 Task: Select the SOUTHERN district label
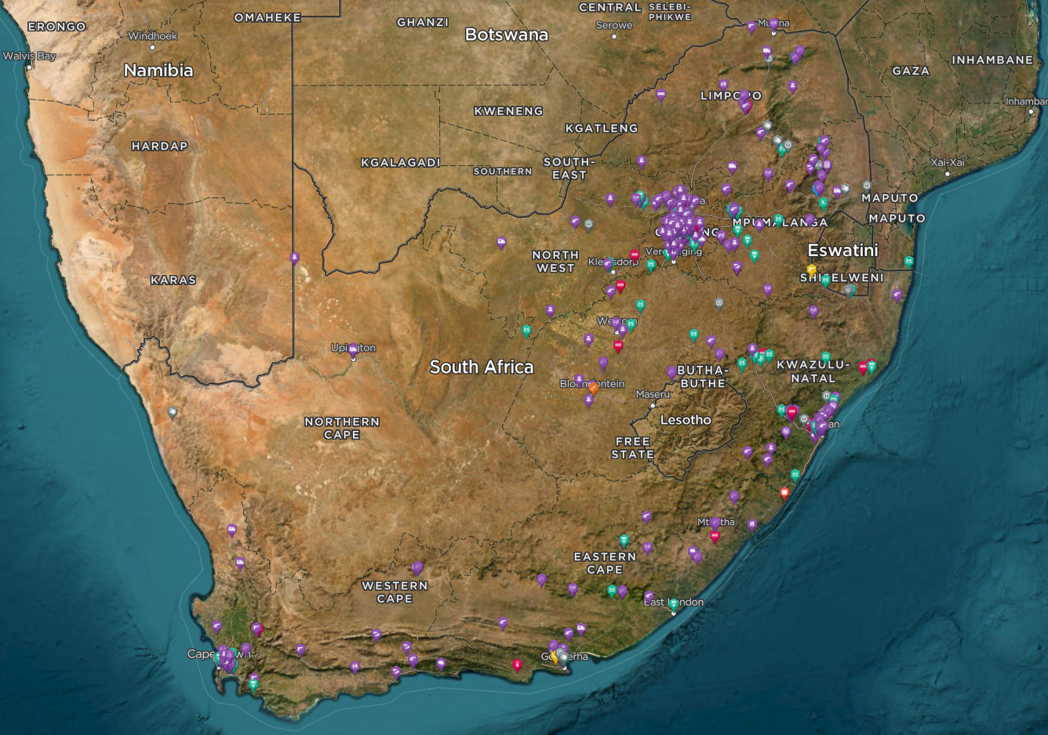click(503, 171)
